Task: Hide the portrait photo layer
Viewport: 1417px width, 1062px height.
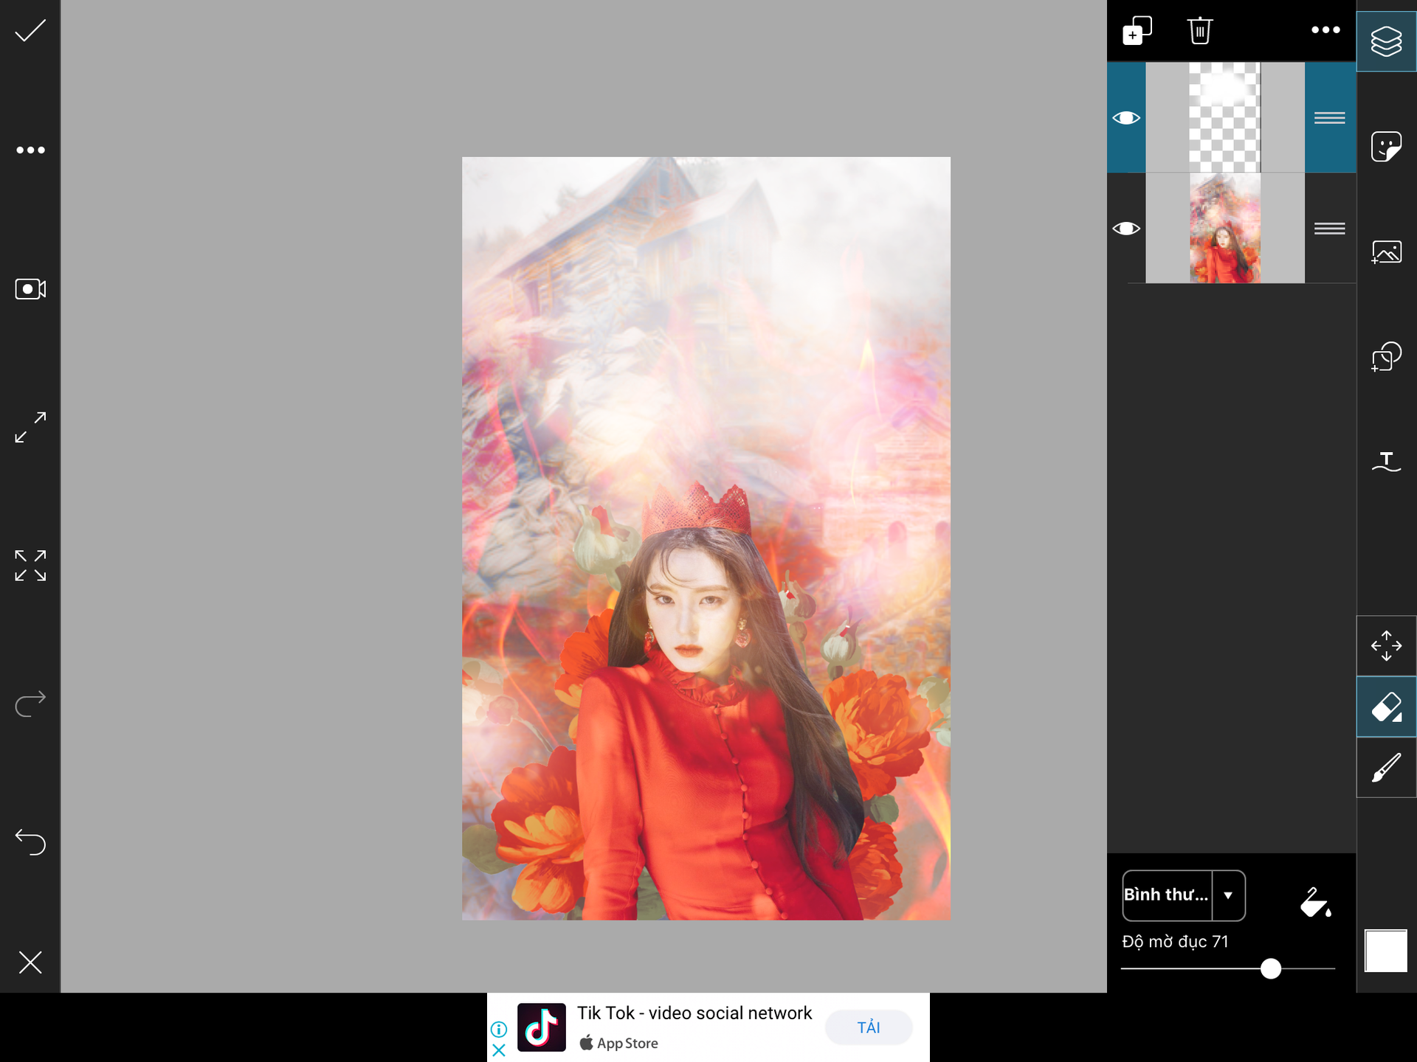Action: 1126,229
